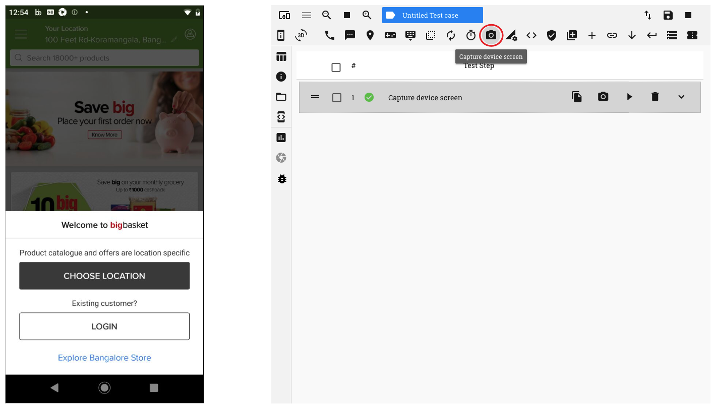
Task: Tap the Android recent apps button
Action: pyautogui.click(x=154, y=387)
